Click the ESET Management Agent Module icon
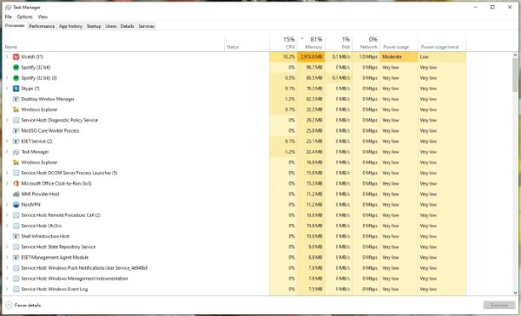 tap(16, 257)
